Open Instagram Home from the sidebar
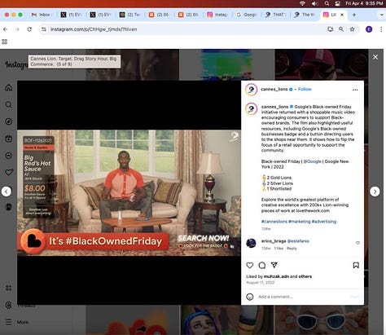 pyautogui.click(x=9, y=88)
